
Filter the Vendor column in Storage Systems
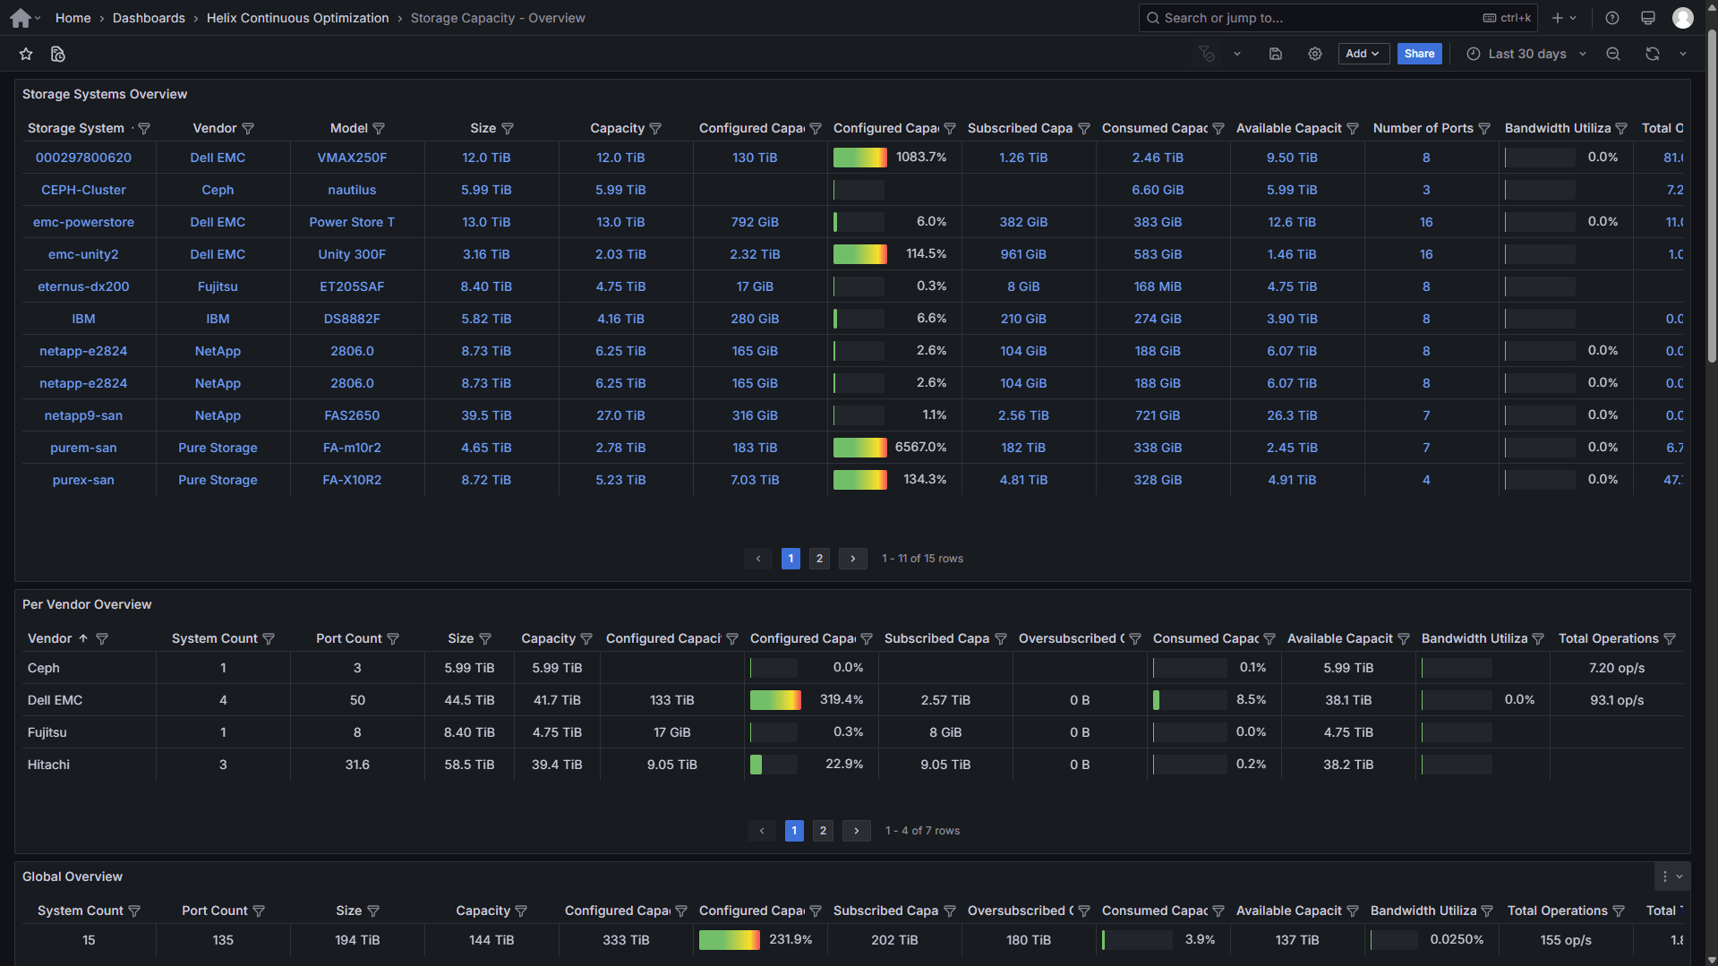(x=248, y=129)
